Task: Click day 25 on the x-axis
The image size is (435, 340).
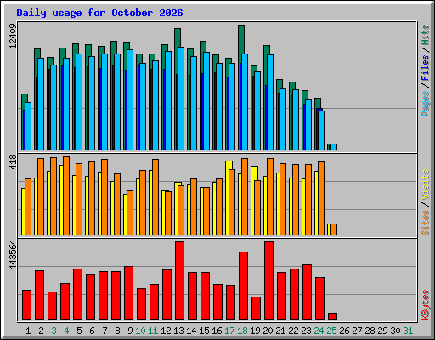Action: [331, 331]
